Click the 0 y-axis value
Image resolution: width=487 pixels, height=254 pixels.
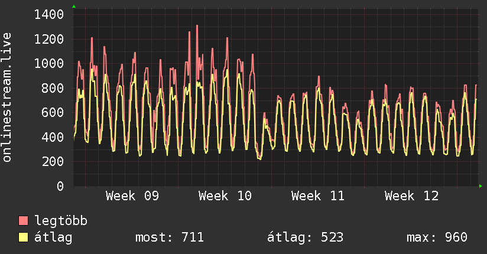60,186
